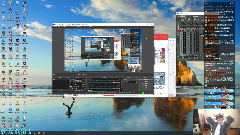Open source properties gear in Sources toolbar
The height and width of the screenshot is (135, 240).
(x=76, y=90)
